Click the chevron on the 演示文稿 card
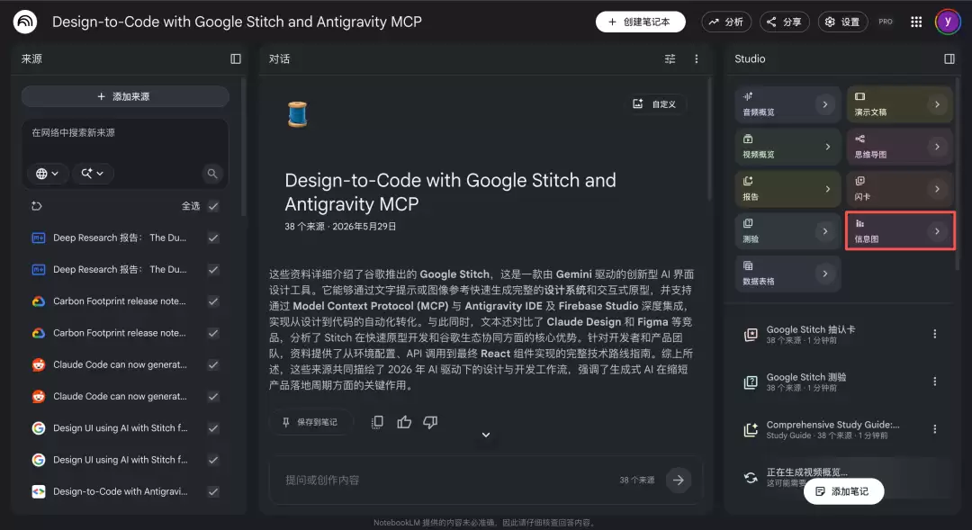The height and width of the screenshot is (530, 972). (937, 104)
